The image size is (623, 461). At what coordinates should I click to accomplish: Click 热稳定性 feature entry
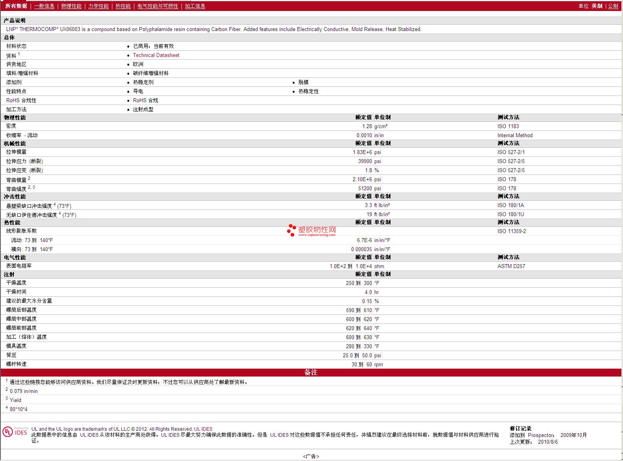coord(308,92)
